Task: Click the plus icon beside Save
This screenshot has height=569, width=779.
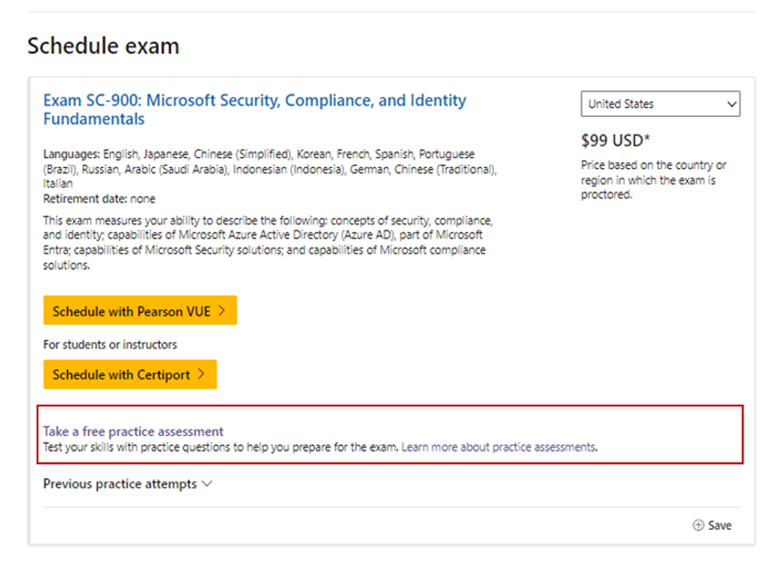Action: click(698, 525)
